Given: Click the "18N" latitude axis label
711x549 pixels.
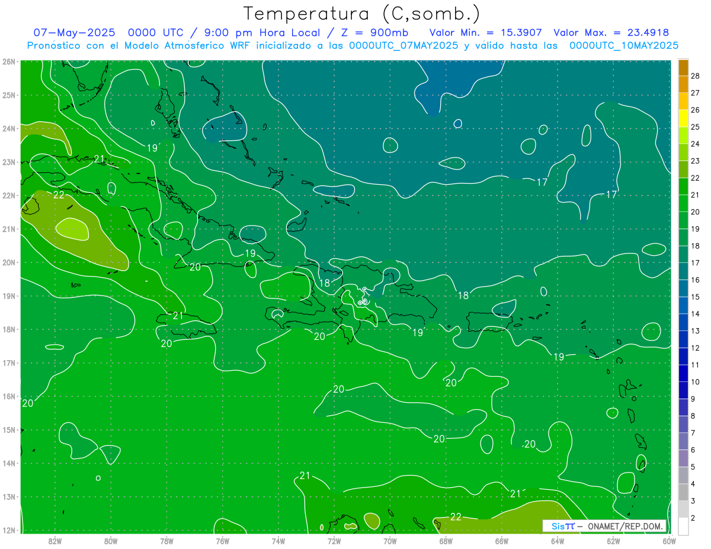Looking at the screenshot, I should point(9,329).
